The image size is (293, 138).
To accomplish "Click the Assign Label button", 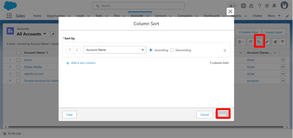I will [x=274, y=32].
